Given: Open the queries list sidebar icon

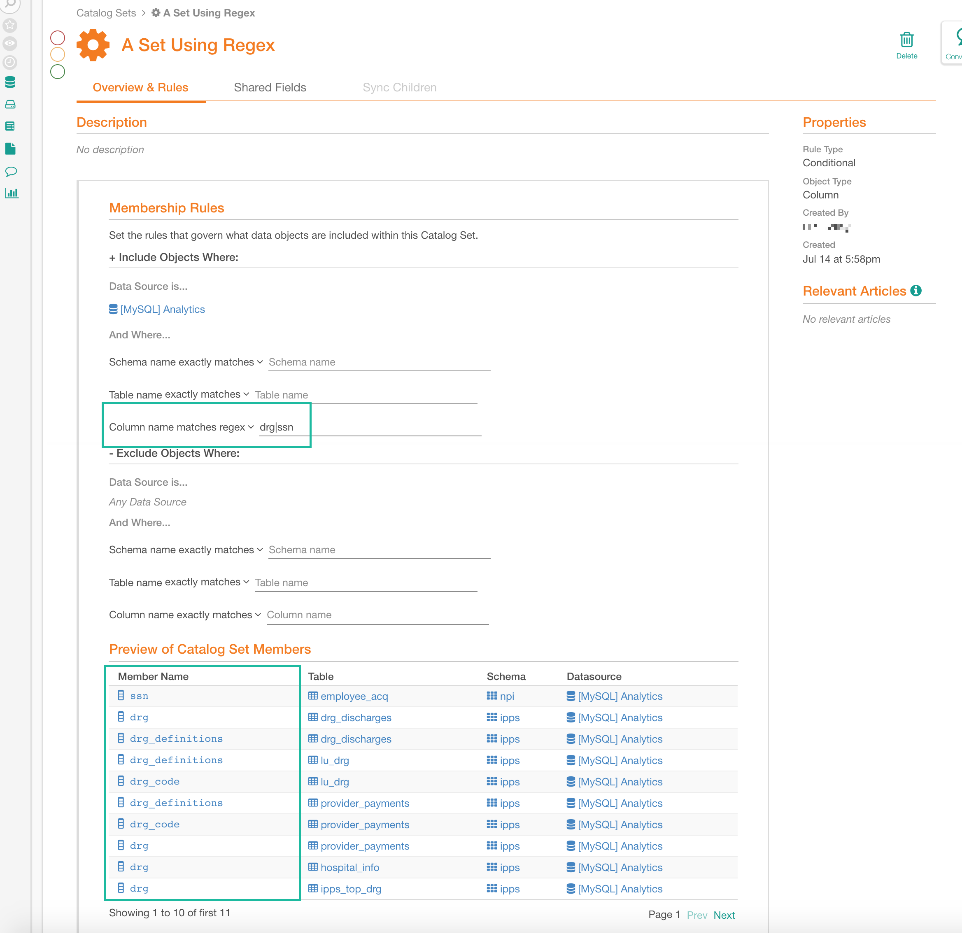Looking at the screenshot, I should [x=10, y=126].
